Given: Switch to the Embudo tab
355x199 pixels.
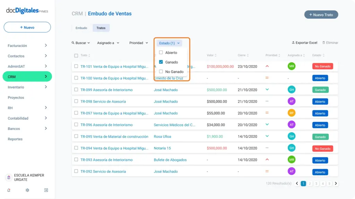Looking at the screenshot, I should point(81,28).
